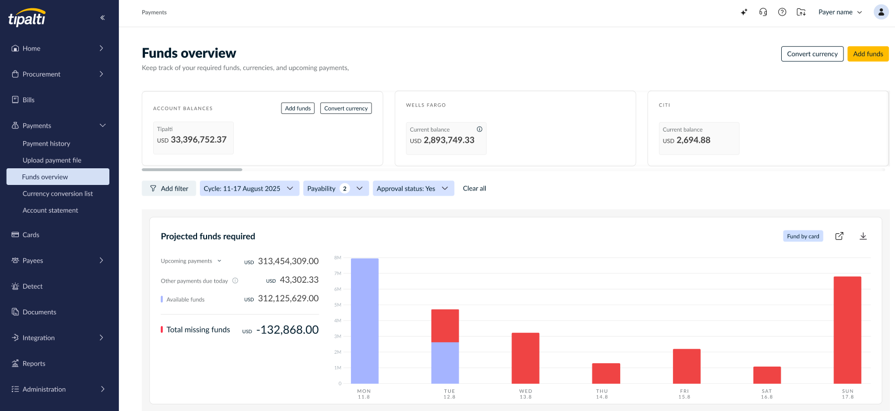
Task: Open the Cycle: 11-17 August 2025 dropdown
Action: (249, 188)
